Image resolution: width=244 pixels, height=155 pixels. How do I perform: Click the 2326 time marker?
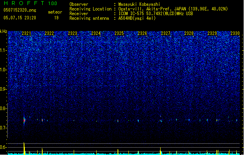coord(142,33)
